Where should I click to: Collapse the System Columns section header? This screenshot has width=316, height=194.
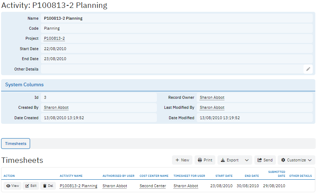coord(24,85)
